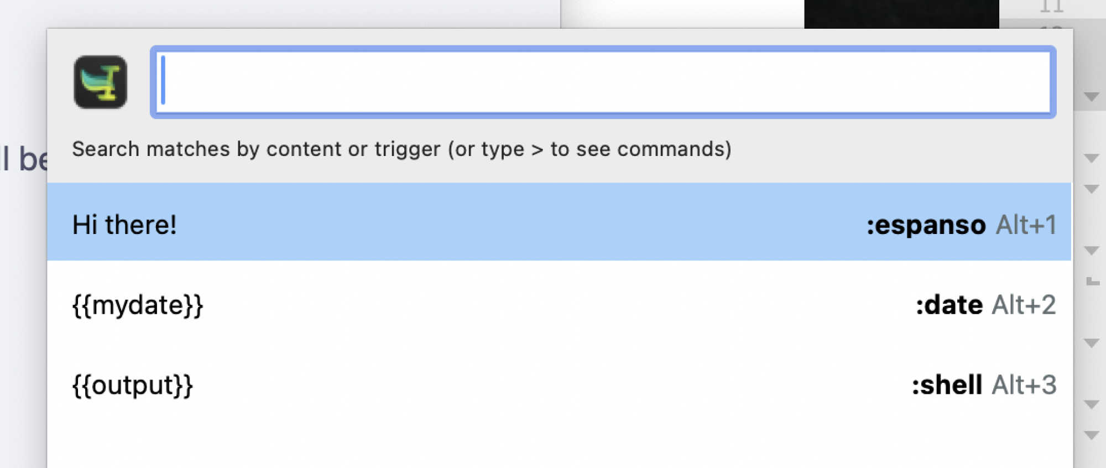The height and width of the screenshot is (468, 1106).
Task: Expand the down arrow beside the hint text
Action: [x=1092, y=158]
